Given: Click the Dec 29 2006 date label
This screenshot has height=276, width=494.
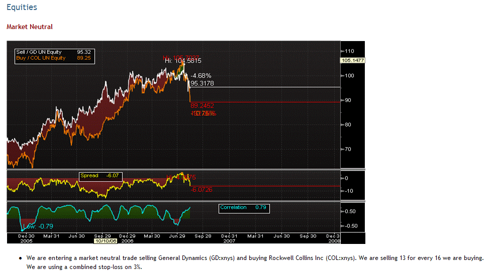Looking at the screenshot, I should point(127,238).
